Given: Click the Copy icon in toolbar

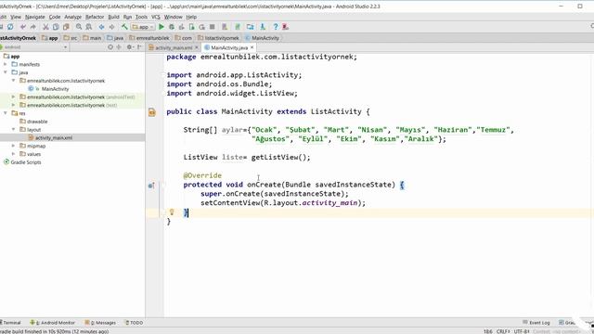Looking at the screenshot, I should pyautogui.click(x=56, y=27).
